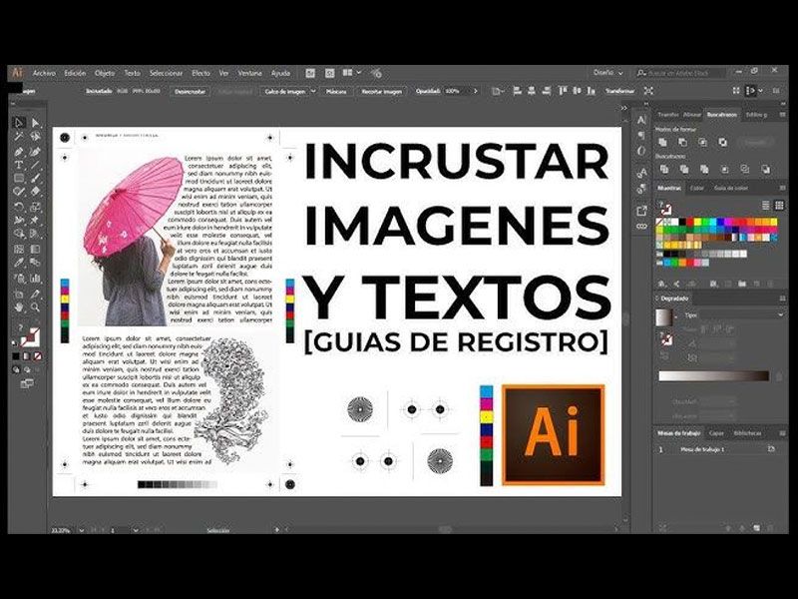Screen dimensions: 798x599
Task: Select the Rectangle tool
Action: pos(19,178)
